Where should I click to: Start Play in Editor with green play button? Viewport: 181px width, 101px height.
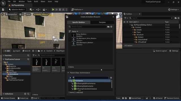53,10
